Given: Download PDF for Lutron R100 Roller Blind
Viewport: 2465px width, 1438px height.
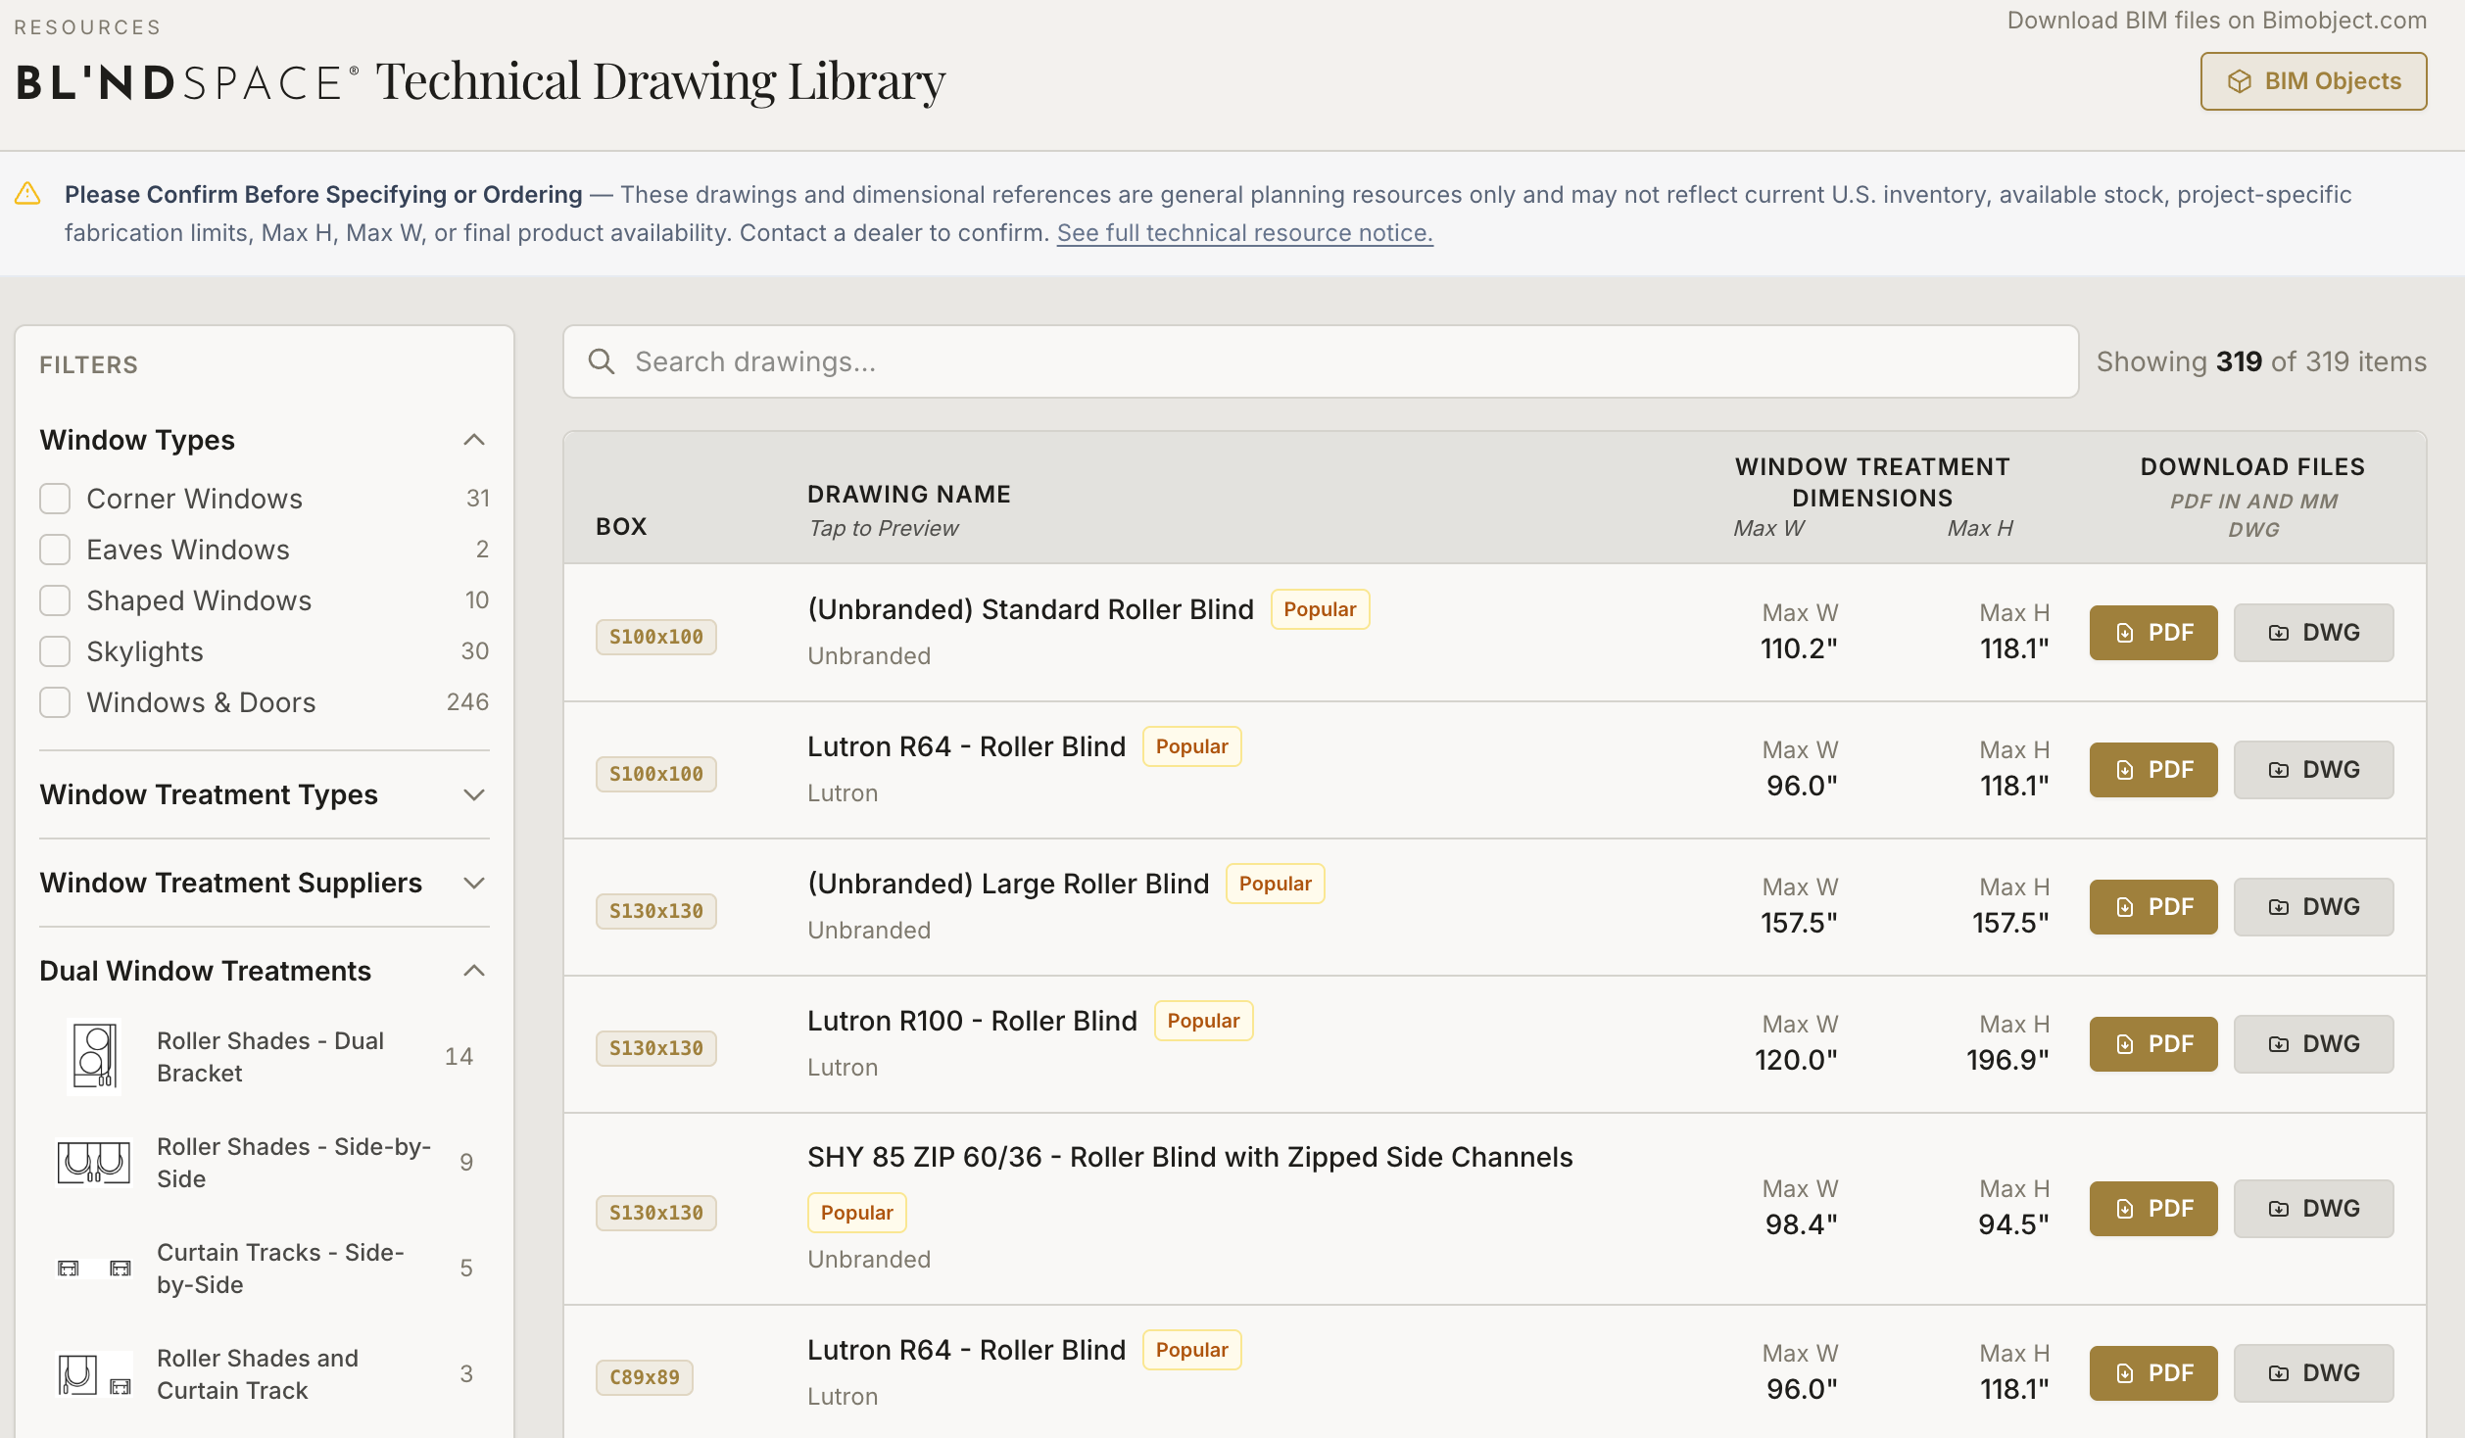Looking at the screenshot, I should click(x=2153, y=1044).
